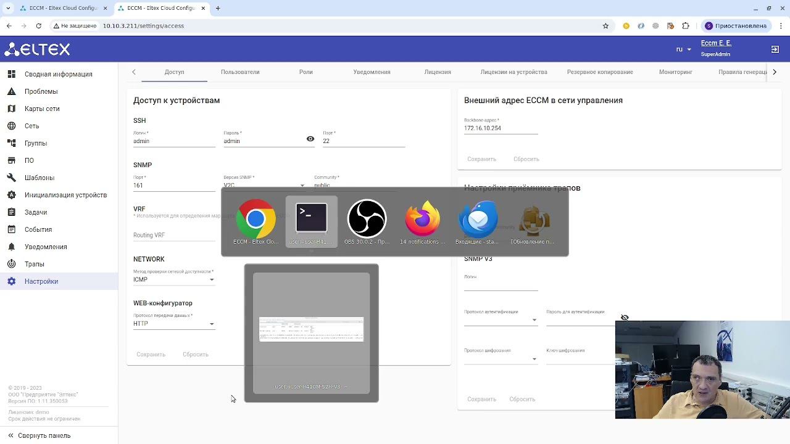Select the Terminal app in switcher
Viewport: 790px width, 444px height.
(x=311, y=222)
